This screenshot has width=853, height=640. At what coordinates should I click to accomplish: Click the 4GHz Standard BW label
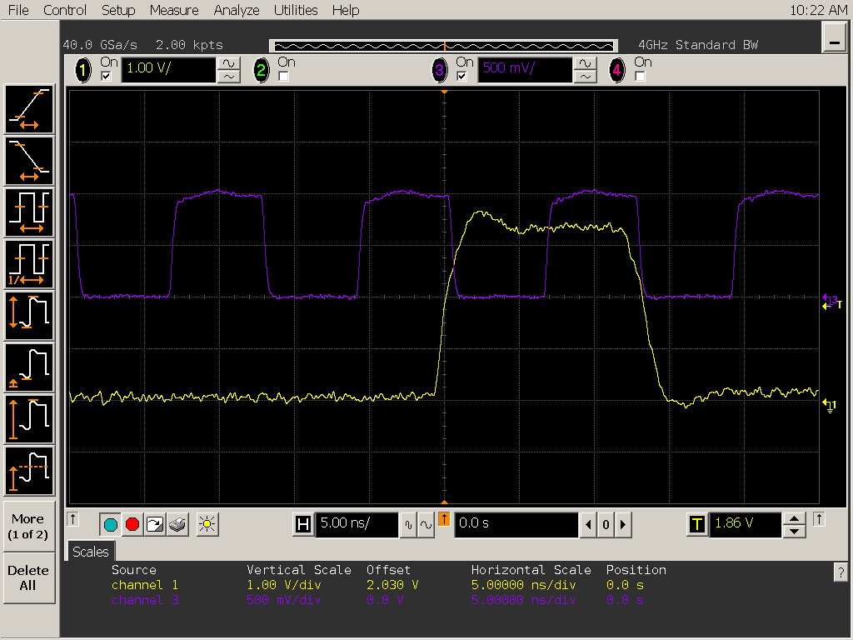pyautogui.click(x=698, y=45)
